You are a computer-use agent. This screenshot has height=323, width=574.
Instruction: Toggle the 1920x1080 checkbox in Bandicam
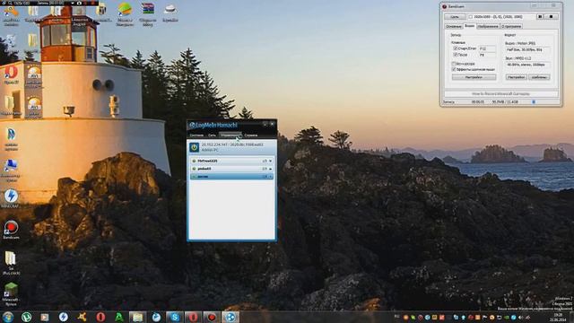pos(470,17)
